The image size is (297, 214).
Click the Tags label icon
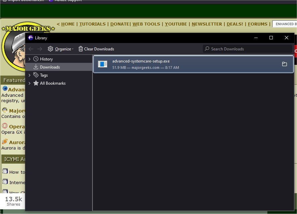point(36,75)
